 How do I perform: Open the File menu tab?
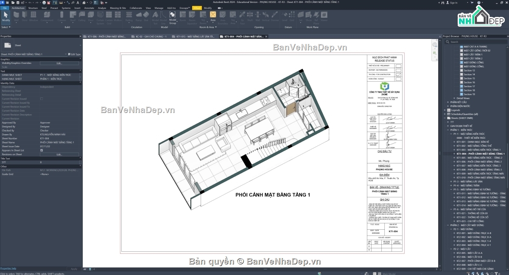click(5, 8)
